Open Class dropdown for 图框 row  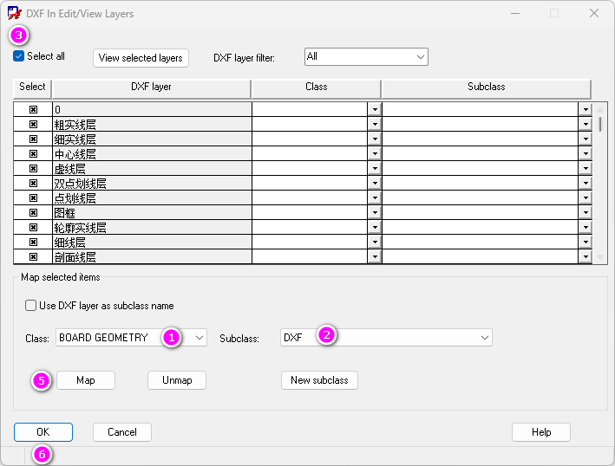pyautogui.click(x=375, y=212)
